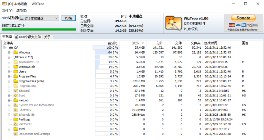
Task: Sort by the 文件 count column header
Action: (175, 43)
